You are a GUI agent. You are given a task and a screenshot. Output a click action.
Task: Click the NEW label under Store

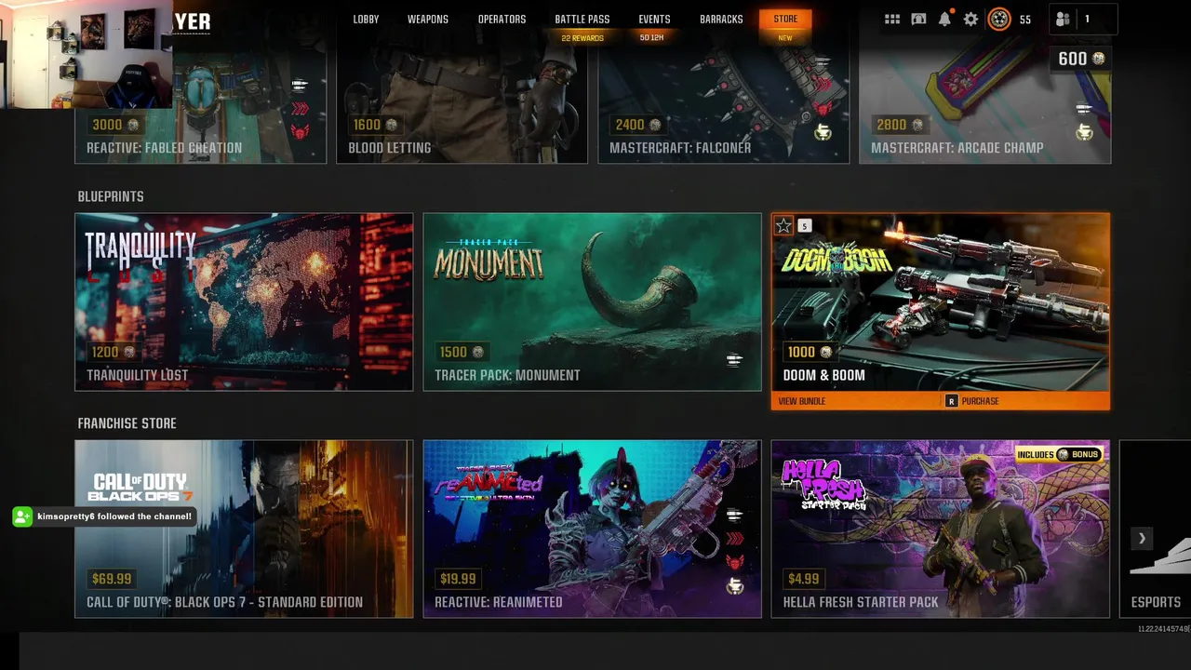click(785, 38)
